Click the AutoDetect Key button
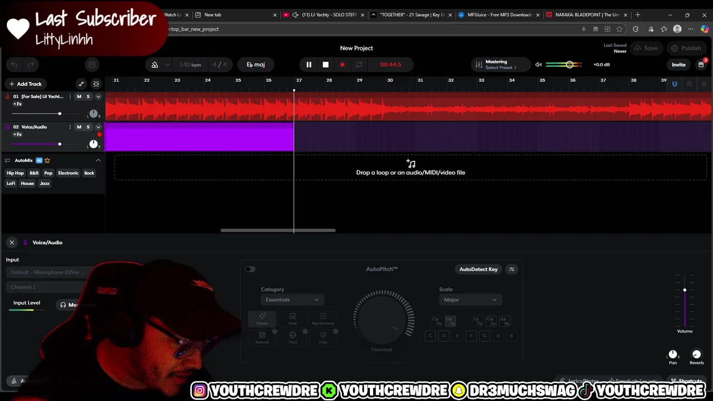This screenshot has height=401, width=713. coord(478,270)
